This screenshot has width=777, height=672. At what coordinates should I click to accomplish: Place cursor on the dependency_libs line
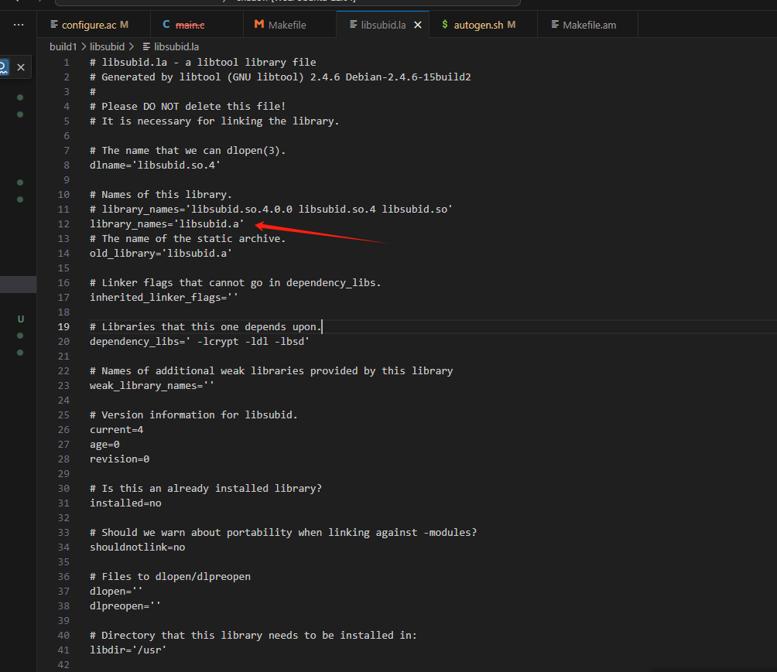click(201, 341)
